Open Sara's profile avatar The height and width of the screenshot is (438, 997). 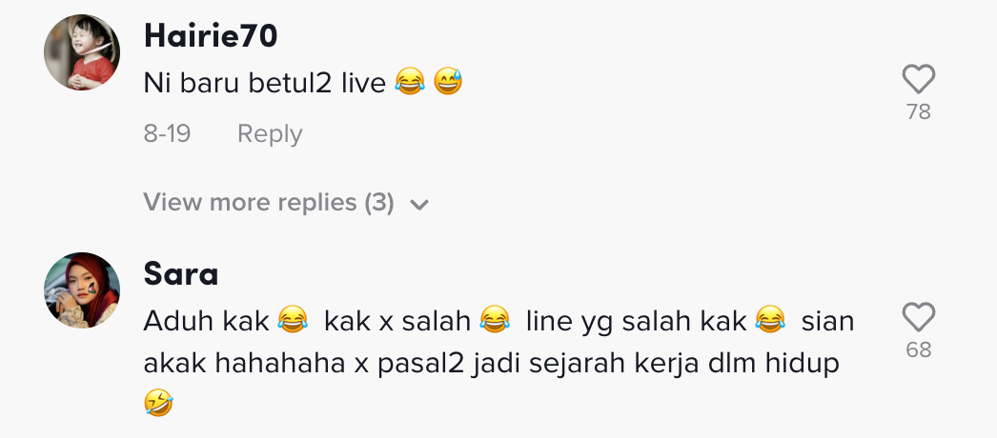[82, 290]
